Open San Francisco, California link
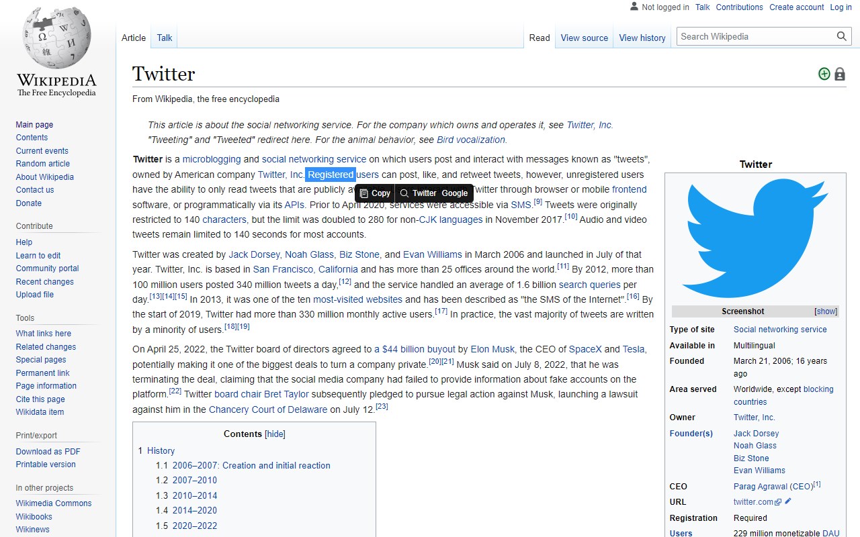860x537 pixels. 306,269
